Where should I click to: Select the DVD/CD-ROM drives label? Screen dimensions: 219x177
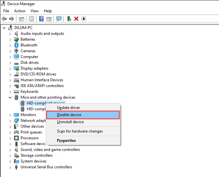[x=38, y=74]
